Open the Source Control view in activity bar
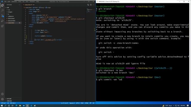The width and height of the screenshot is (191, 107). click(x=2, y=16)
